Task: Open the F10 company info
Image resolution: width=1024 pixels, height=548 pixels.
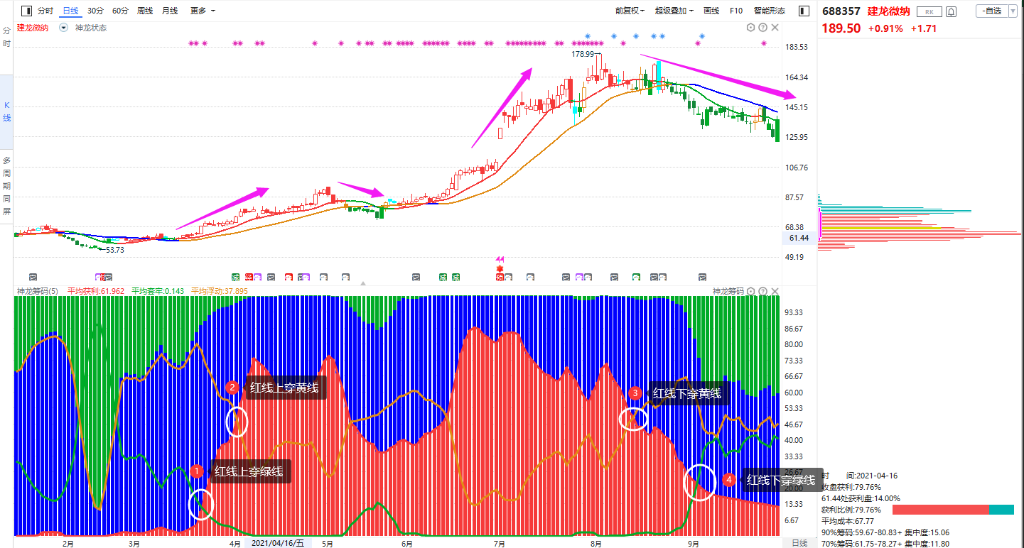Action: (736, 11)
